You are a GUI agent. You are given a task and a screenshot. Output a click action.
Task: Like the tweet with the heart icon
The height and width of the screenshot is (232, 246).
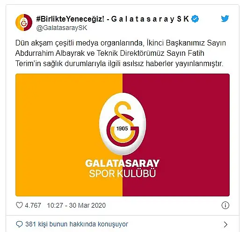coord(20,205)
